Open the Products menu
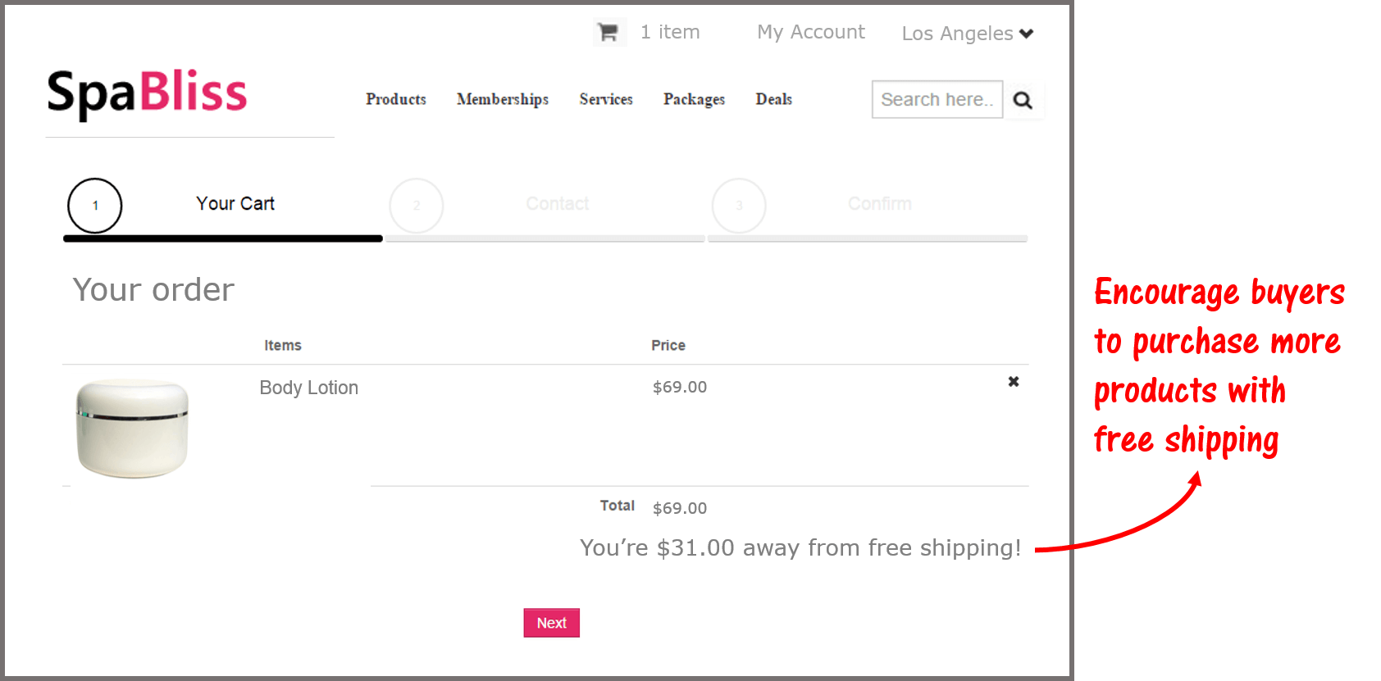Viewport: 1381px width, 681px height. pyautogui.click(x=396, y=99)
